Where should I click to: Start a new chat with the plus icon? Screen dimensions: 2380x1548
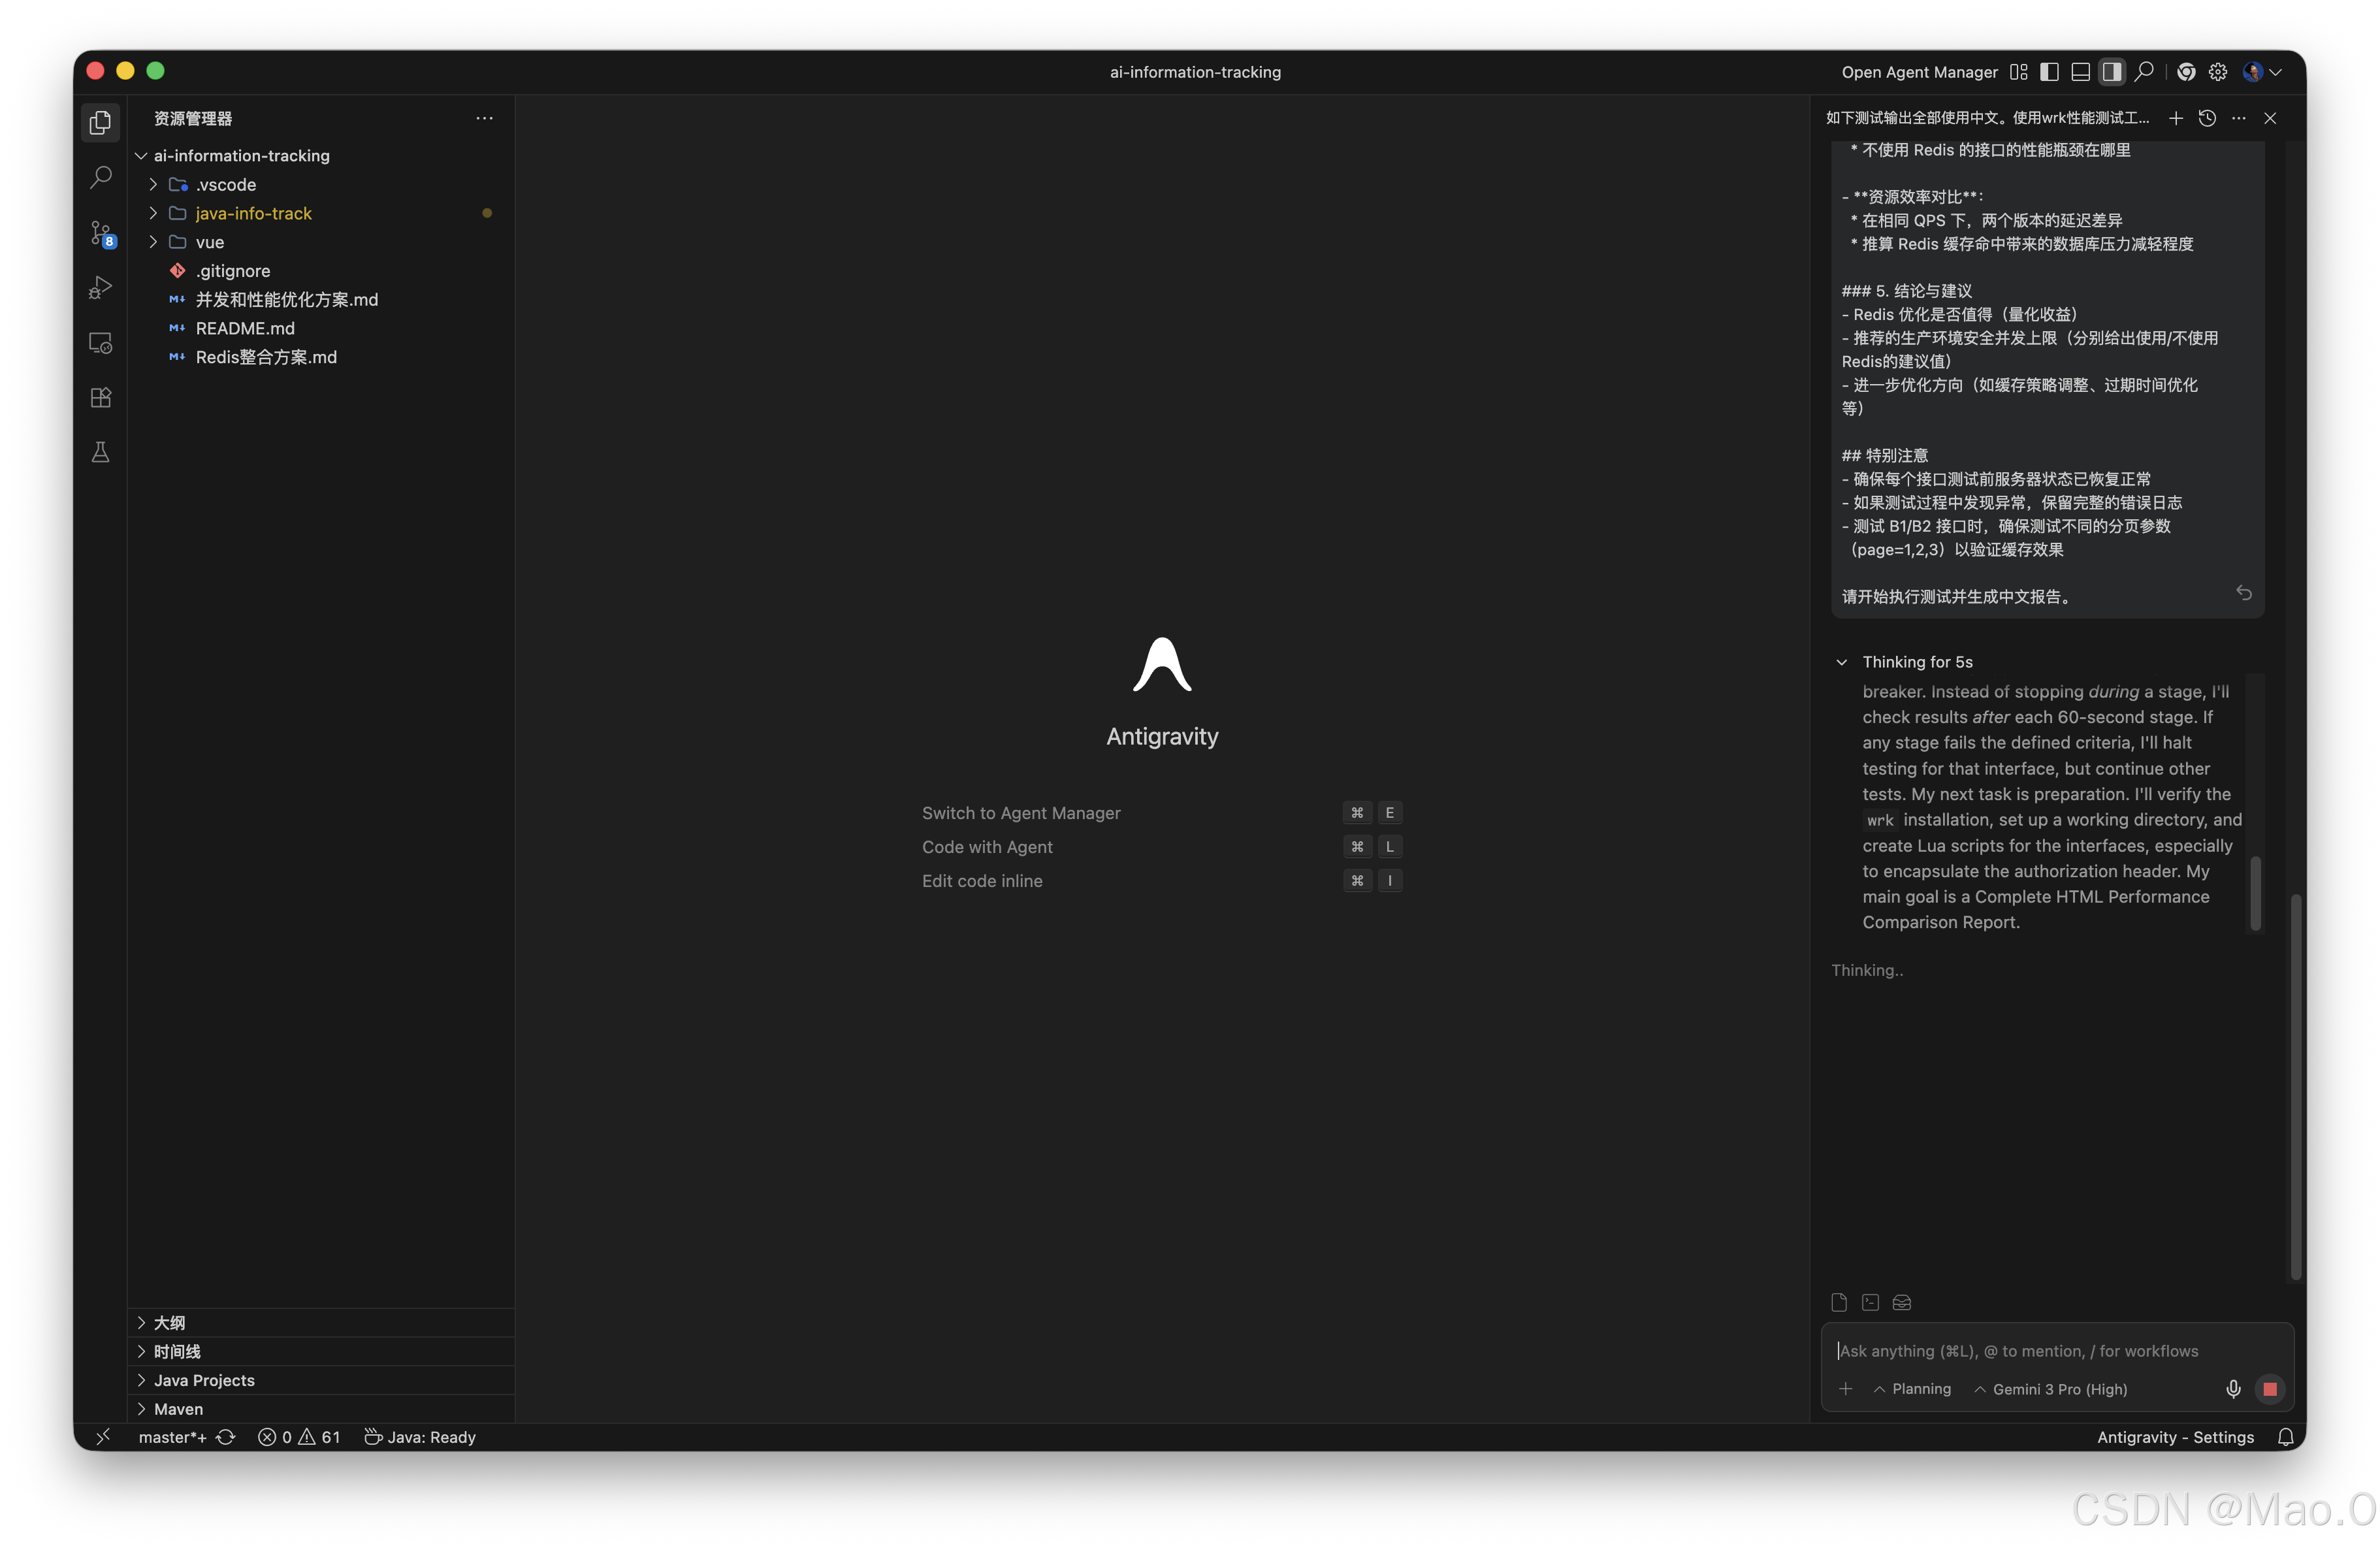[2176, 118]
